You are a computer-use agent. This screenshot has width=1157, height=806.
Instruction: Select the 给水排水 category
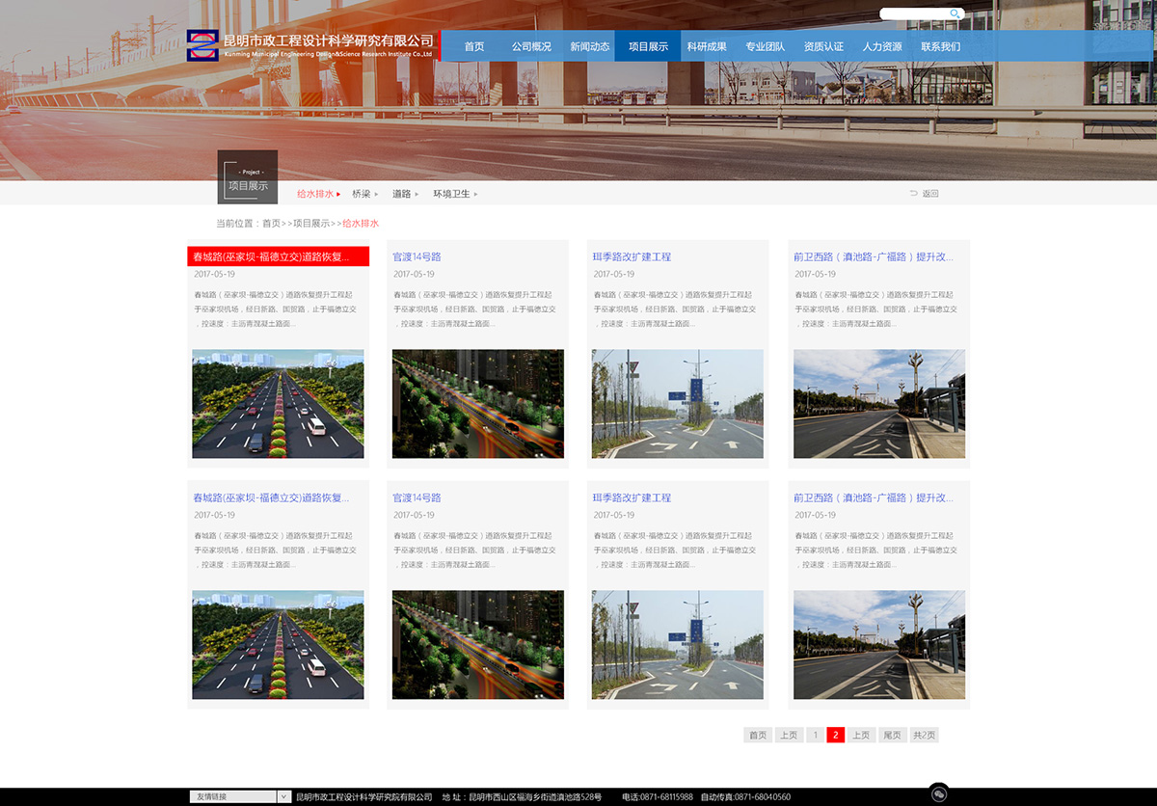(x=314, y=194)
